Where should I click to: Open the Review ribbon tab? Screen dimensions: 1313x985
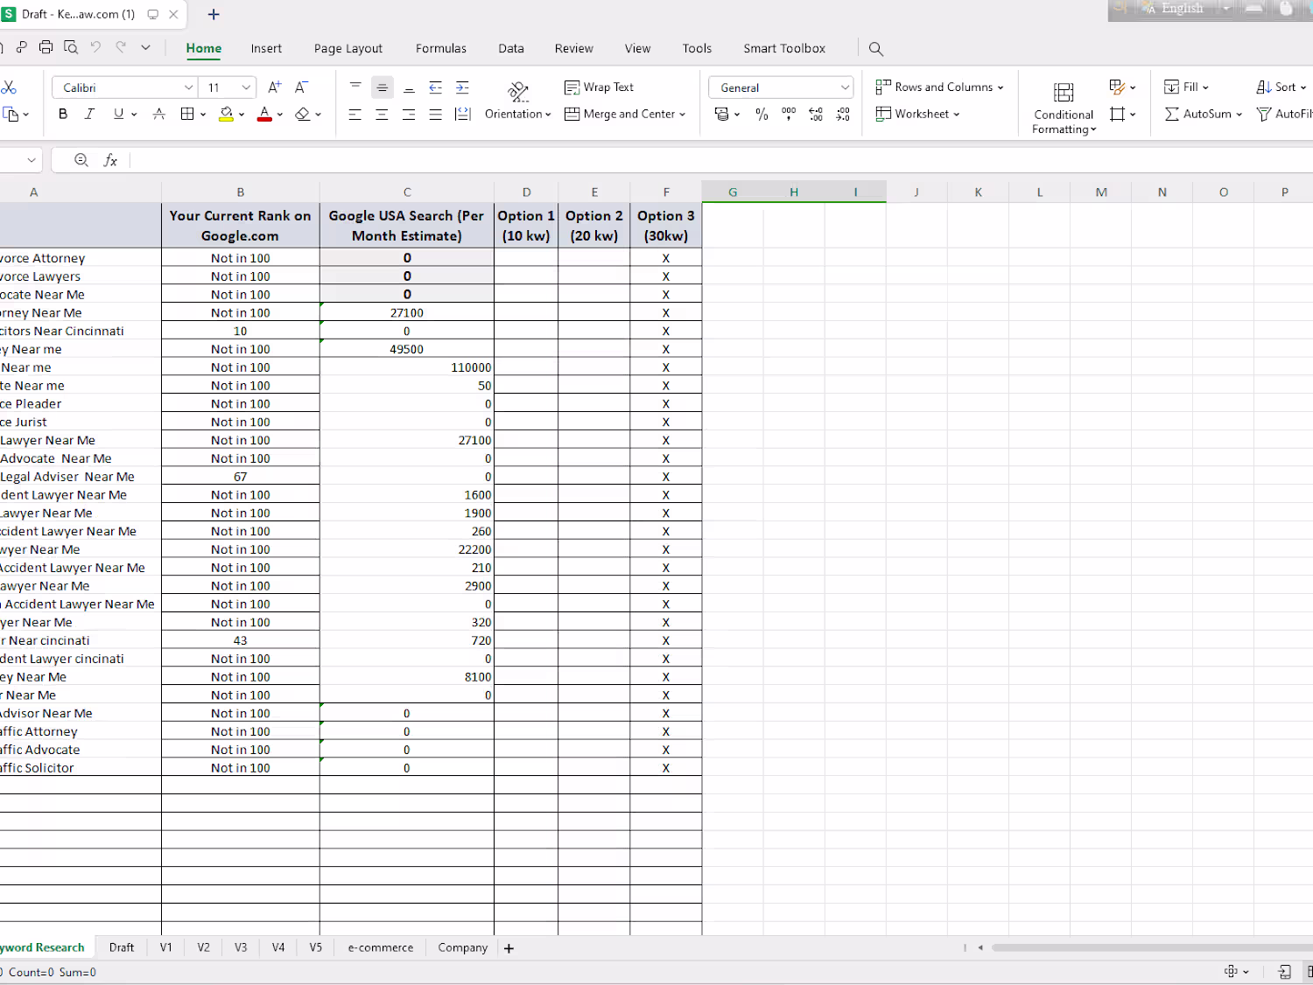pyautogui.click(x=574, y=49)
